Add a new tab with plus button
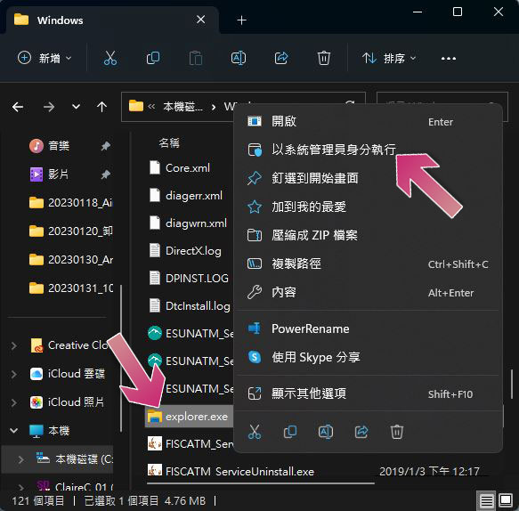The image size is (519, 511). click(241, 20)
